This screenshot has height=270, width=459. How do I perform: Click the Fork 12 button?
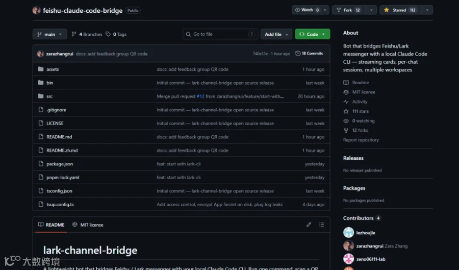349,10
